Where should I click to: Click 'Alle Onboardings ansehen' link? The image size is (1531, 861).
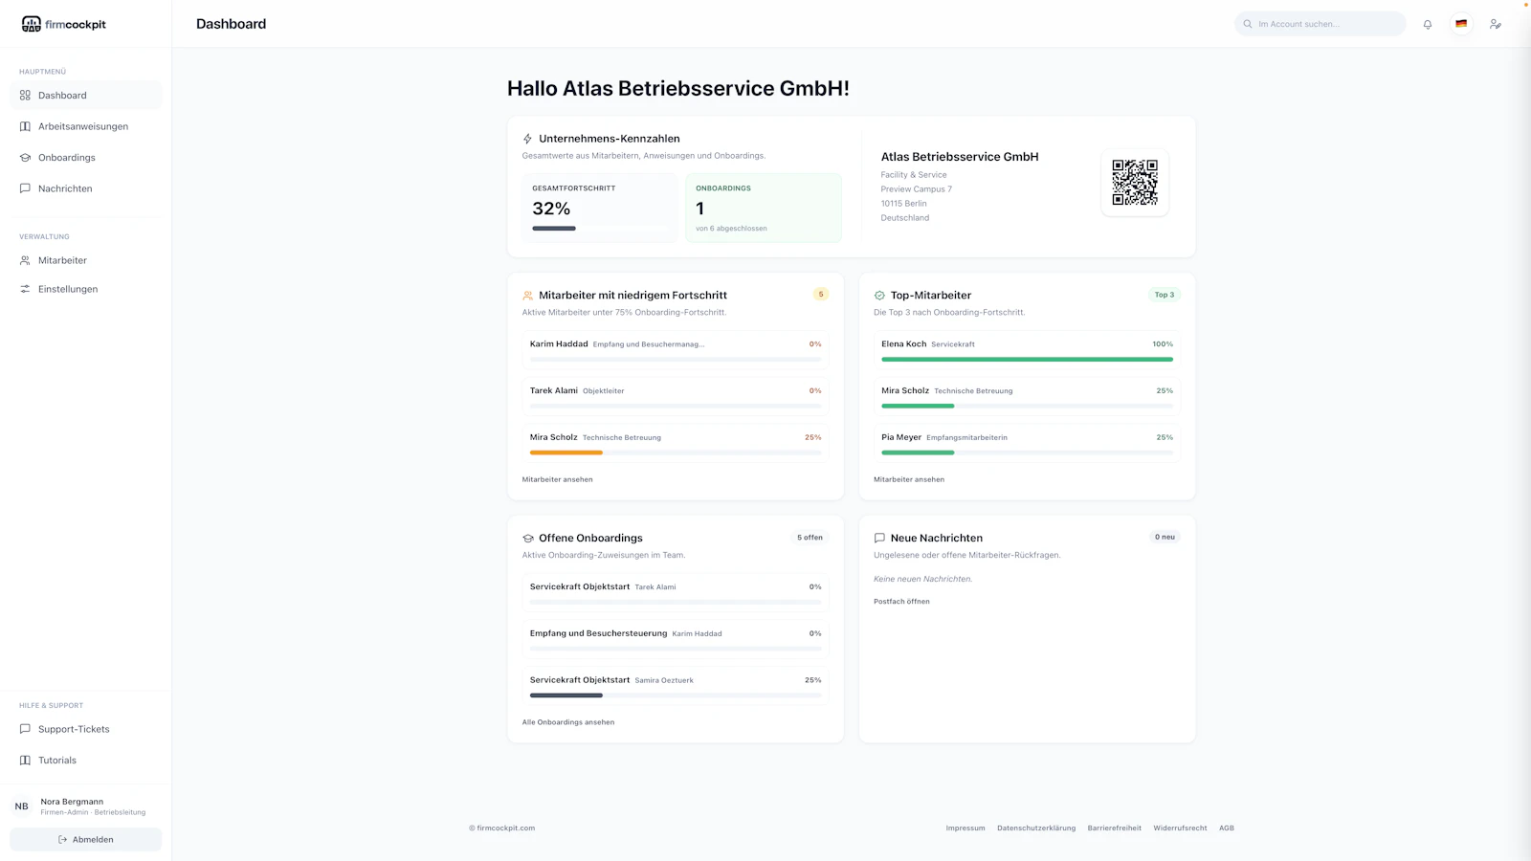tap(568, 722)
